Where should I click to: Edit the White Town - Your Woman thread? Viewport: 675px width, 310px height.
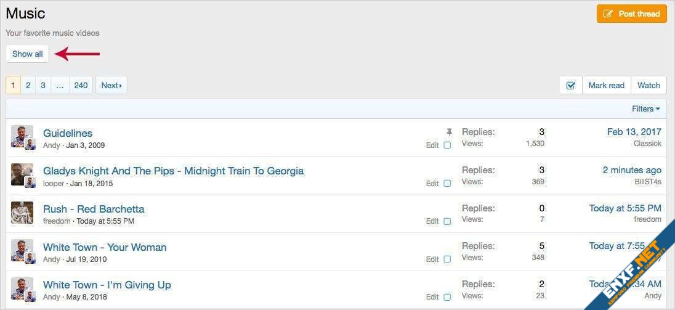click(x=432, y=259)
